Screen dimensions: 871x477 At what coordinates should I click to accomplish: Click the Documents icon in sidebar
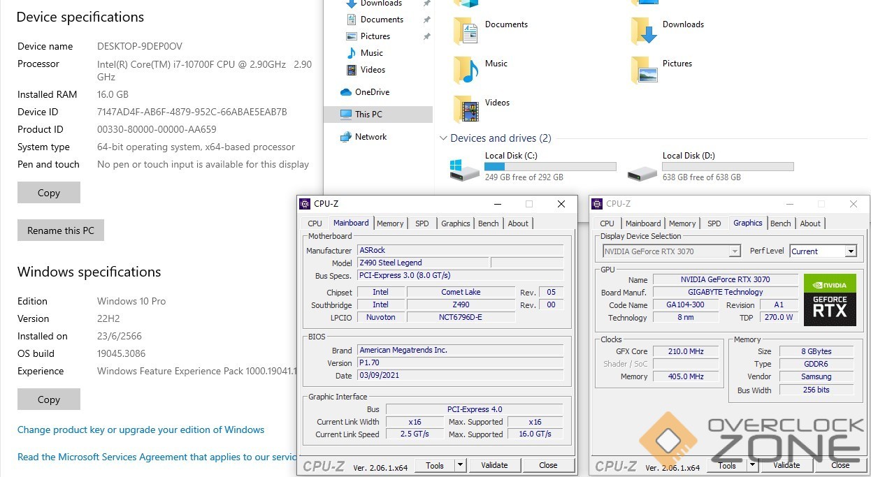click(x=352, y=20)
